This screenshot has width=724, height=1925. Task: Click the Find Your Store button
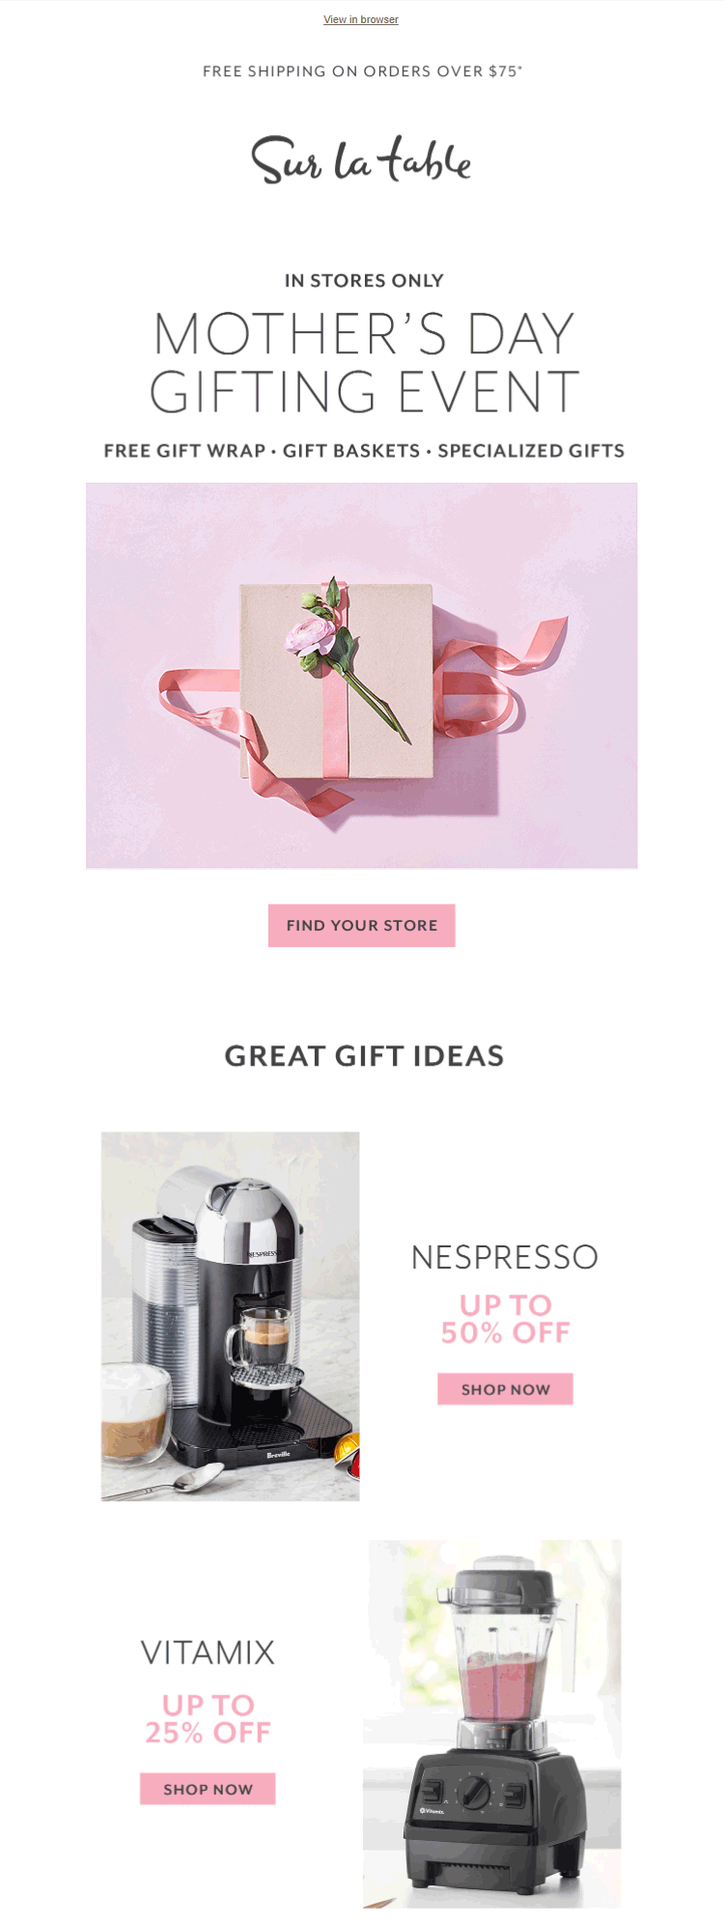[x=362, y=925]
